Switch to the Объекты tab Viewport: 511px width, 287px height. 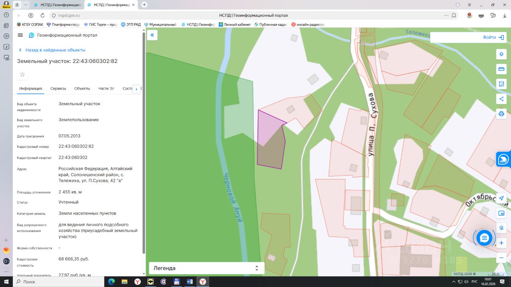82,88
